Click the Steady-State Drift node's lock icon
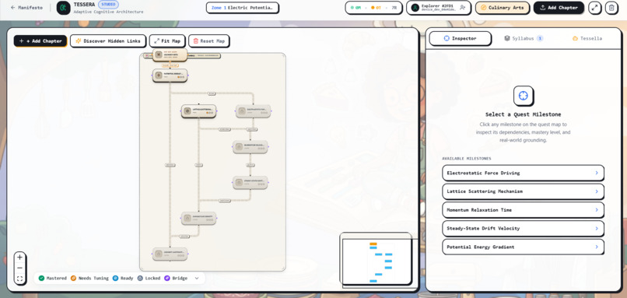 point(239,182)
